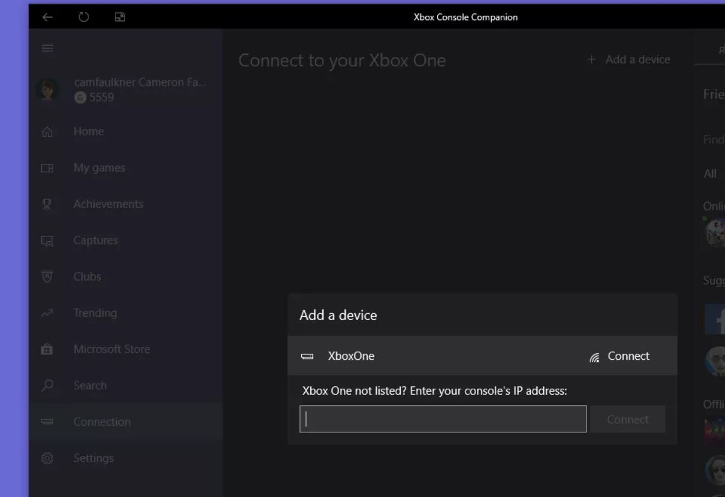725x497 pixels.
Task: Open Clubs using the shield icon
Action: (47, 276)
